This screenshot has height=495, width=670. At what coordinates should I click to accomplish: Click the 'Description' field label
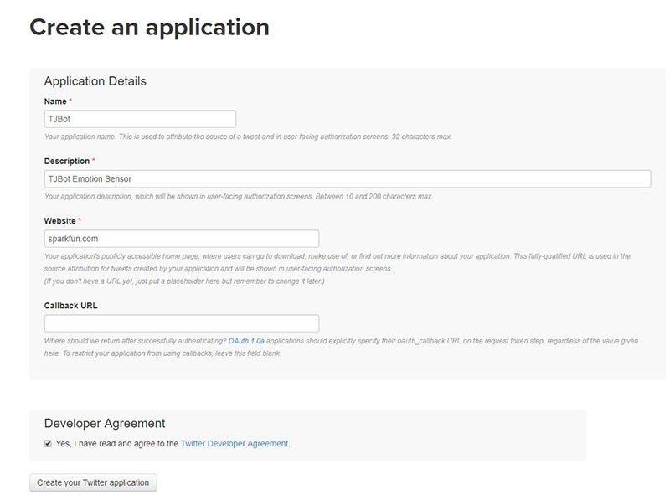click(x=67, y=161)
